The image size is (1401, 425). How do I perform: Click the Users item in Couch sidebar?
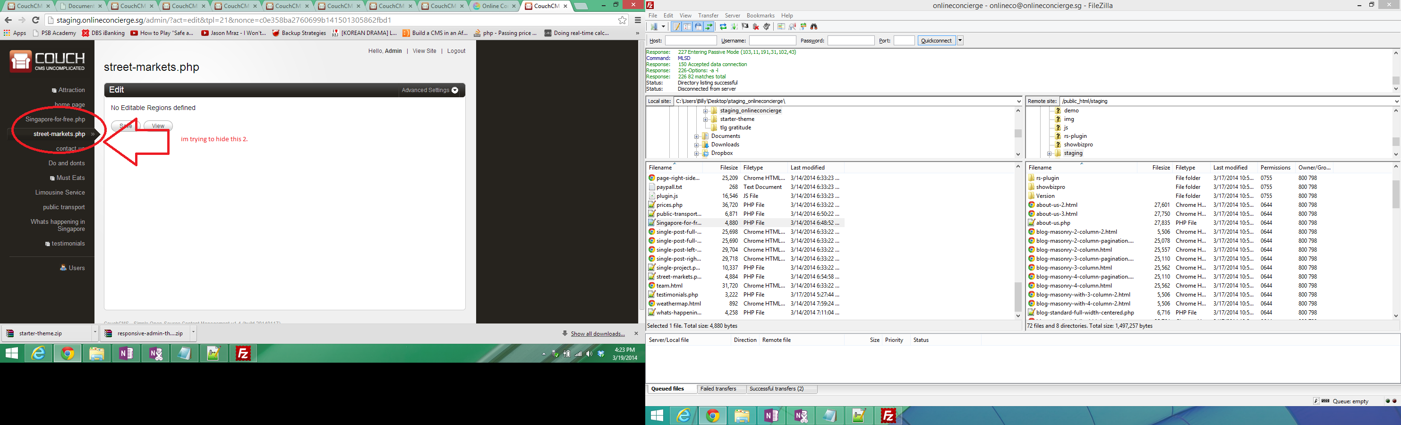click(72, 268)
